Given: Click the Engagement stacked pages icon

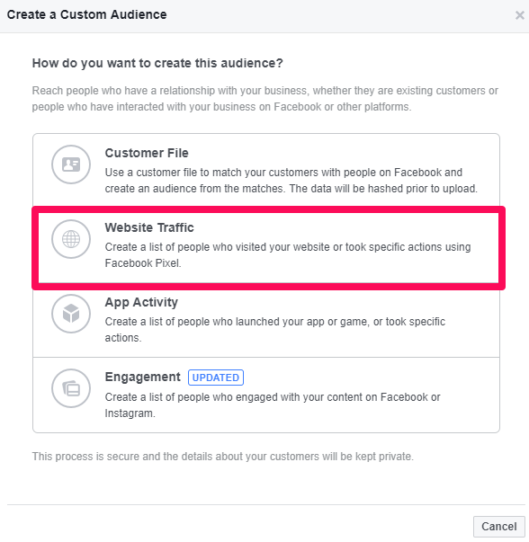Looking at the screenshot, I should (x=71, y=388).
